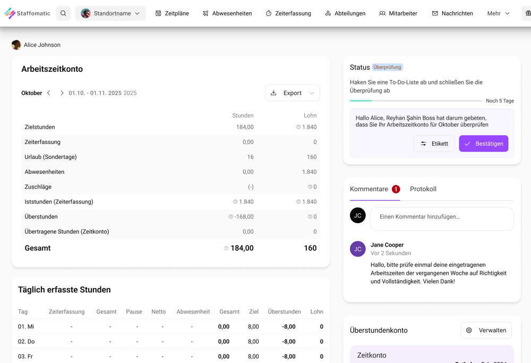The height and width of the screenshot is (363, 531).
Task: Open the Export dropdown chevron
Action: [x=311, y=92]
